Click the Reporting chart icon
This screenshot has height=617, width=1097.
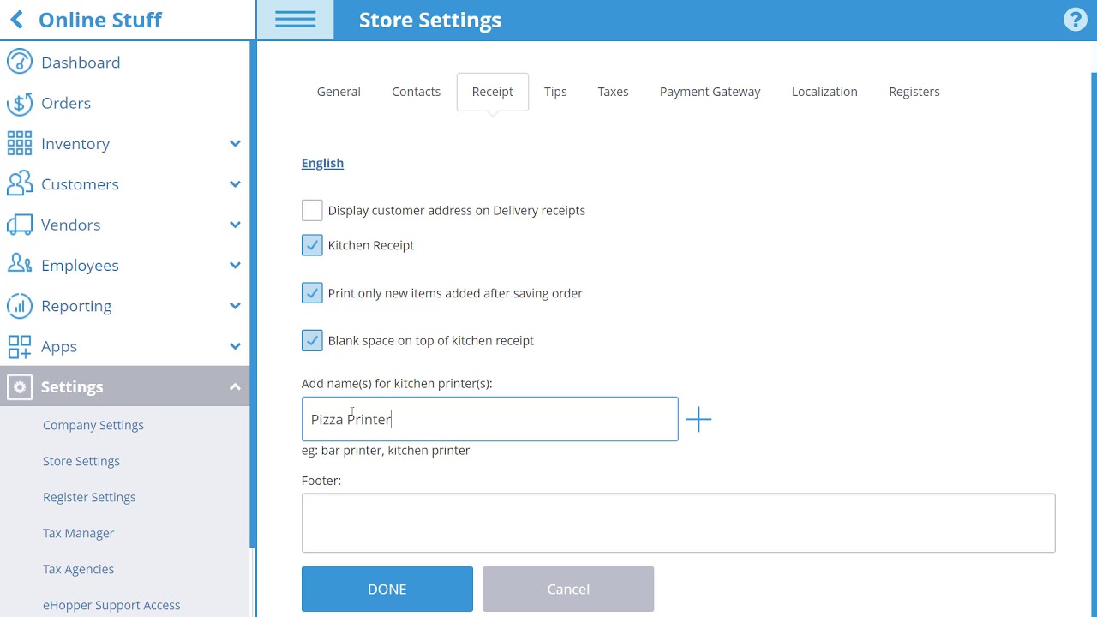(20, 305)
